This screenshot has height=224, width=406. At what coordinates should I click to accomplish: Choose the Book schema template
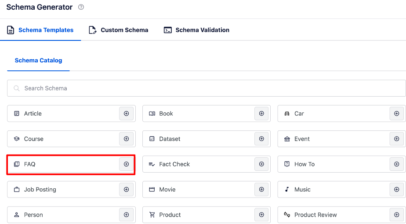207,113
